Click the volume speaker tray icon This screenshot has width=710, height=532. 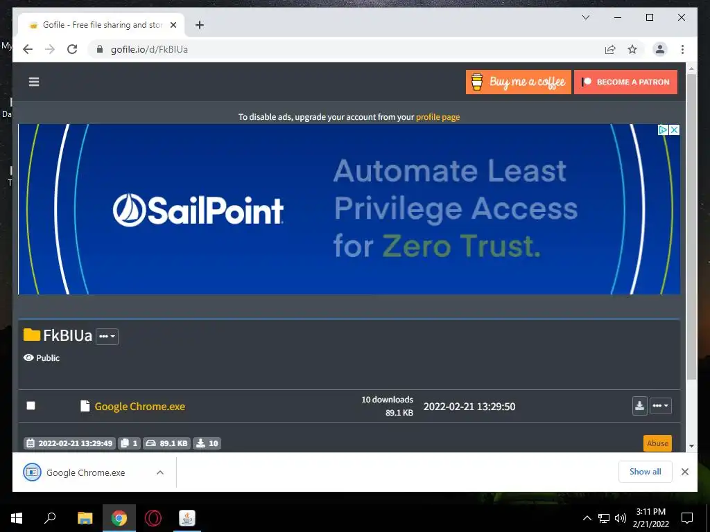click(x=621, y=518)
